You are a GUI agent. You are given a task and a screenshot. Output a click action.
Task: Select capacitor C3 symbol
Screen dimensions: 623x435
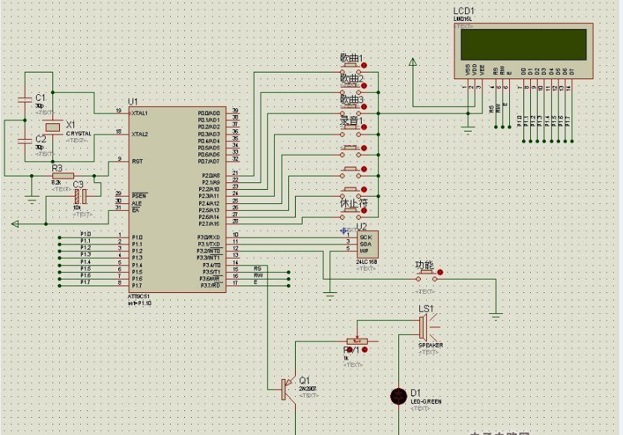pyautogui.click(x=81, y=196)
